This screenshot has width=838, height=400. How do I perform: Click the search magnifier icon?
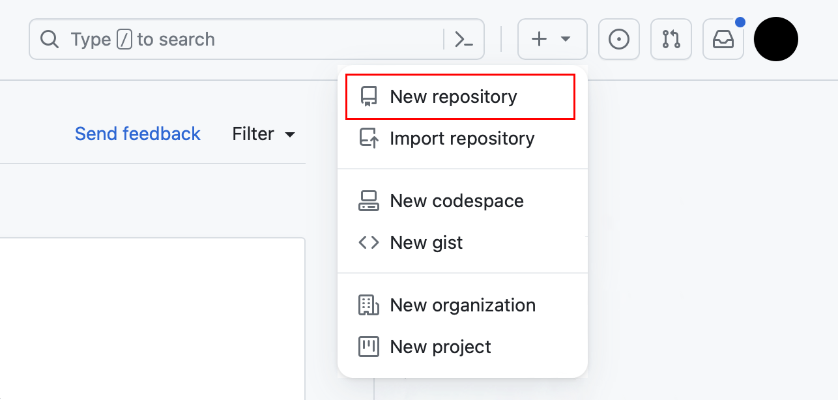pyautogui.click(x=50, y=39)
